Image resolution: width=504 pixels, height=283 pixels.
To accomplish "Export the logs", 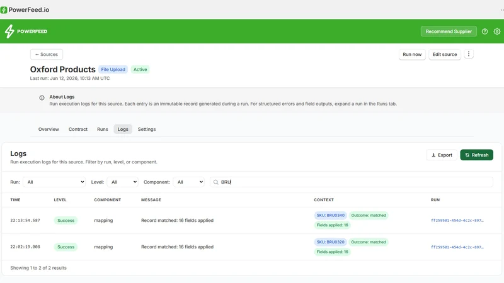I will 442,155.
